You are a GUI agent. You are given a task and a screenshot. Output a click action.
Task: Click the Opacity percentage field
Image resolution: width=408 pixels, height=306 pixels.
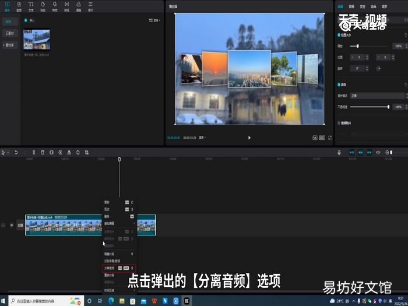[x=398, y=107]
